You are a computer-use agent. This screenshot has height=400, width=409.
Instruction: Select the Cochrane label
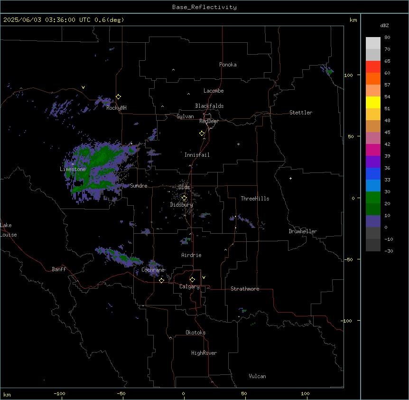pyautogui.click(x=153, y=270)
